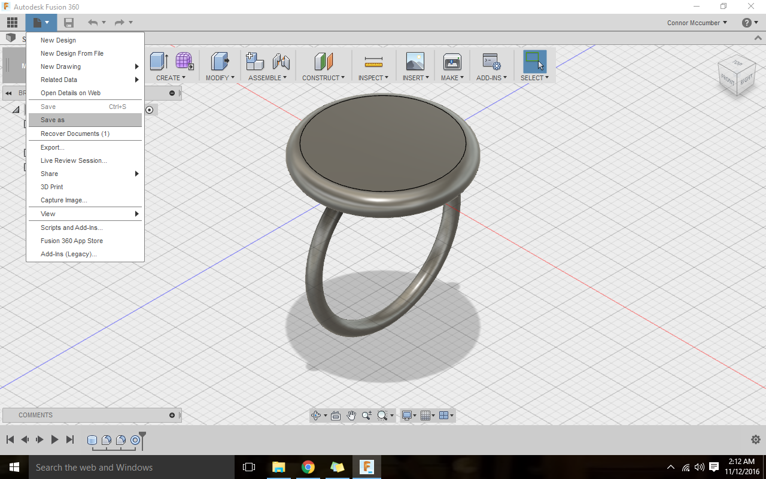Click Save as menu entry
Image resolution: width=766 pixels, height=479 pixels.
point(84,120)
